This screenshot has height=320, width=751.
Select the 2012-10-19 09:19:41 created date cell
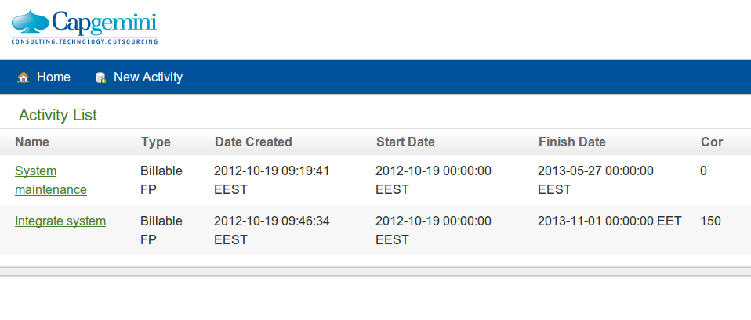[x=271, y=180]
